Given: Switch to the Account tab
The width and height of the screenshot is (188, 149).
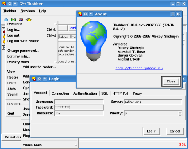Looking at the screenshot, I should pos(40,93).
